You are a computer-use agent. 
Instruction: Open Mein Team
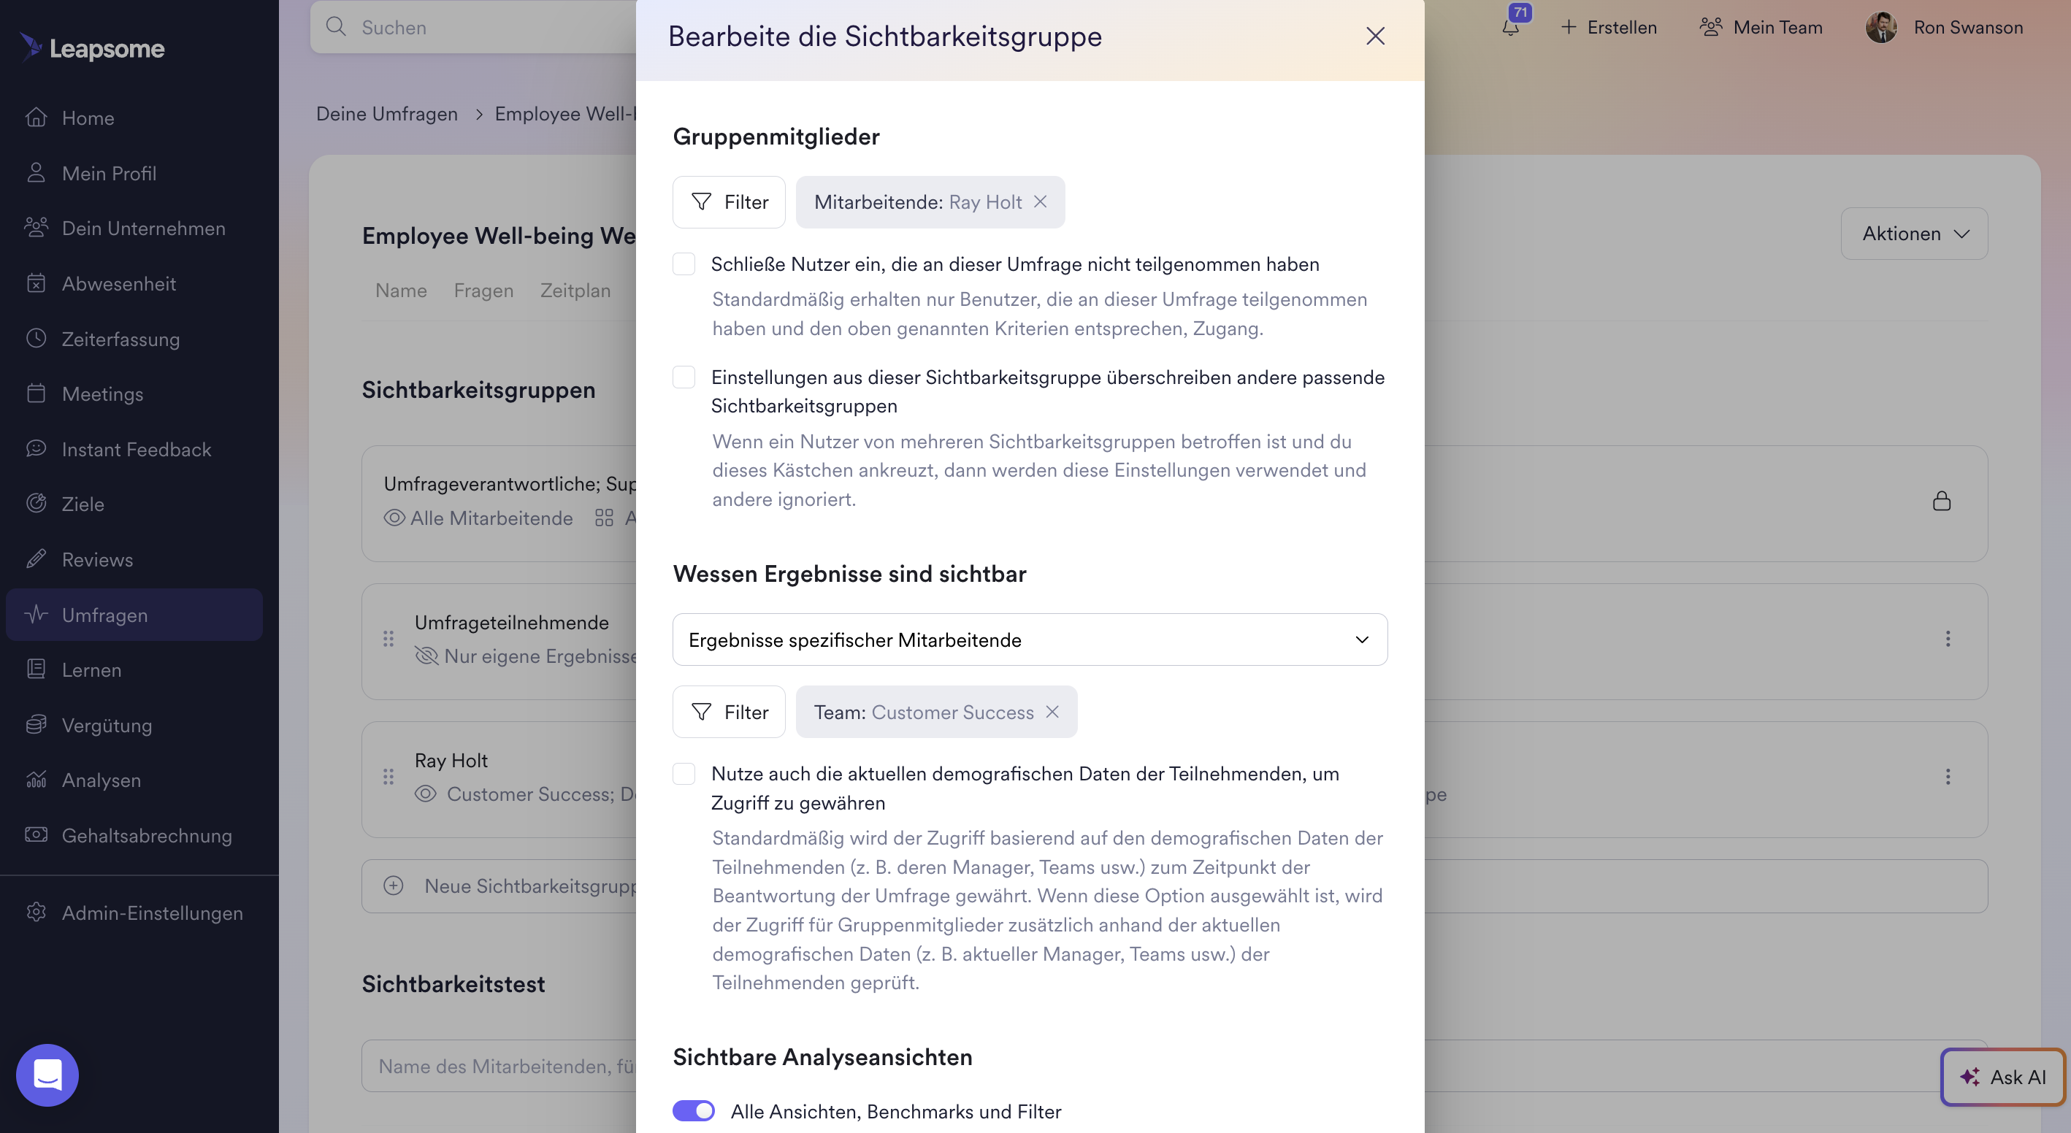point(1761,27)
